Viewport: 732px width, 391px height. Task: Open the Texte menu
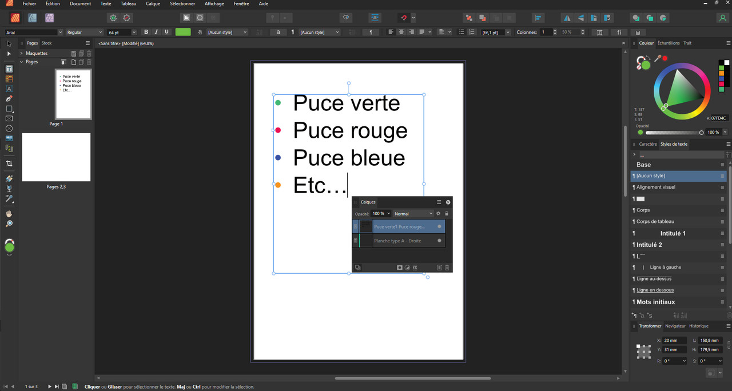pos(106,3)
